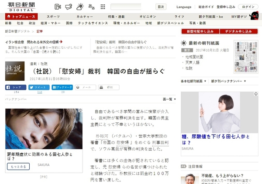
Task: Click the red arrow after イラン核合意 headline
Action: pos(61,42)
